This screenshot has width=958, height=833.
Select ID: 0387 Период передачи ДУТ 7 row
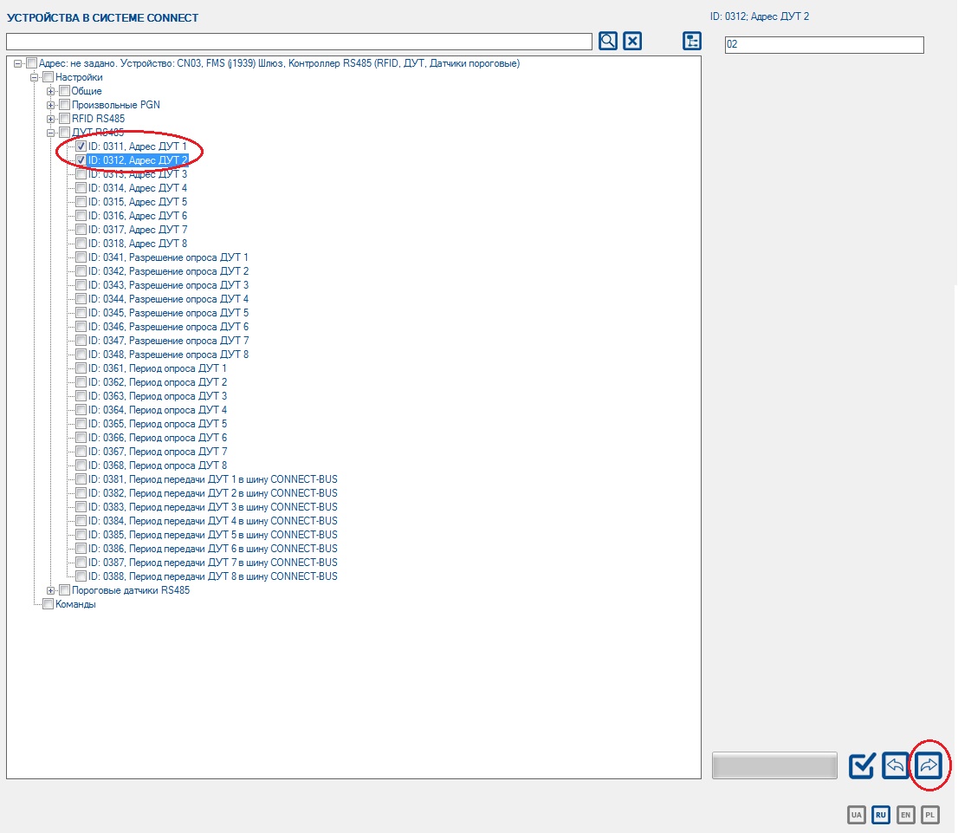point(212,563)
